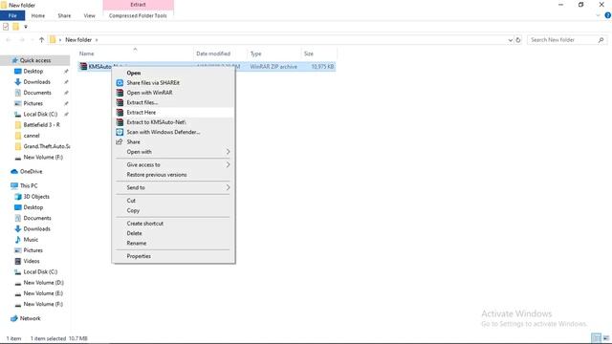
Task: Click the WinRAR icon beside Open with WinRAR
Action: [x=120, y=93]
